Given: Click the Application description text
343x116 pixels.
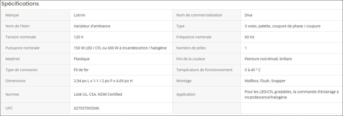Looking at the screenshot, I should coord(292,94).
